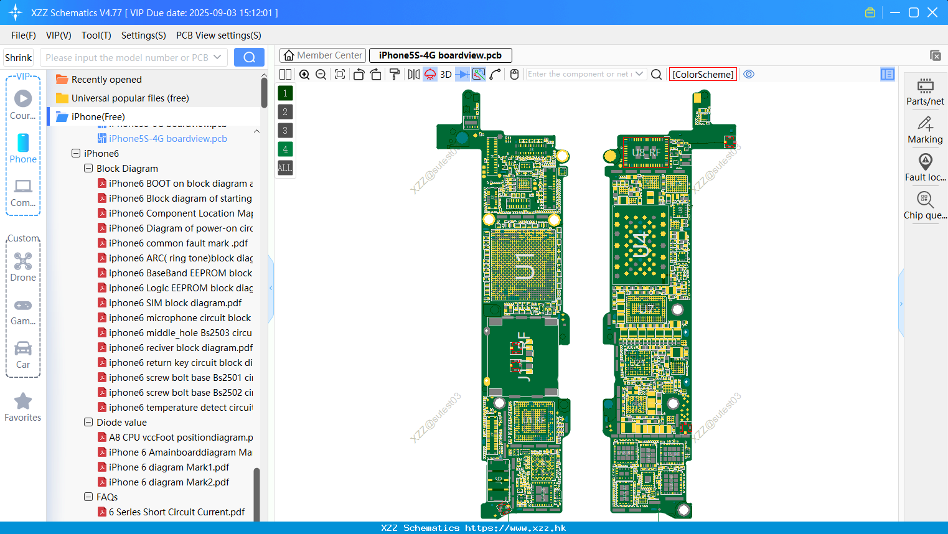Show PCB layer 2
Screen dimensions: 948x534
[285, 112]
